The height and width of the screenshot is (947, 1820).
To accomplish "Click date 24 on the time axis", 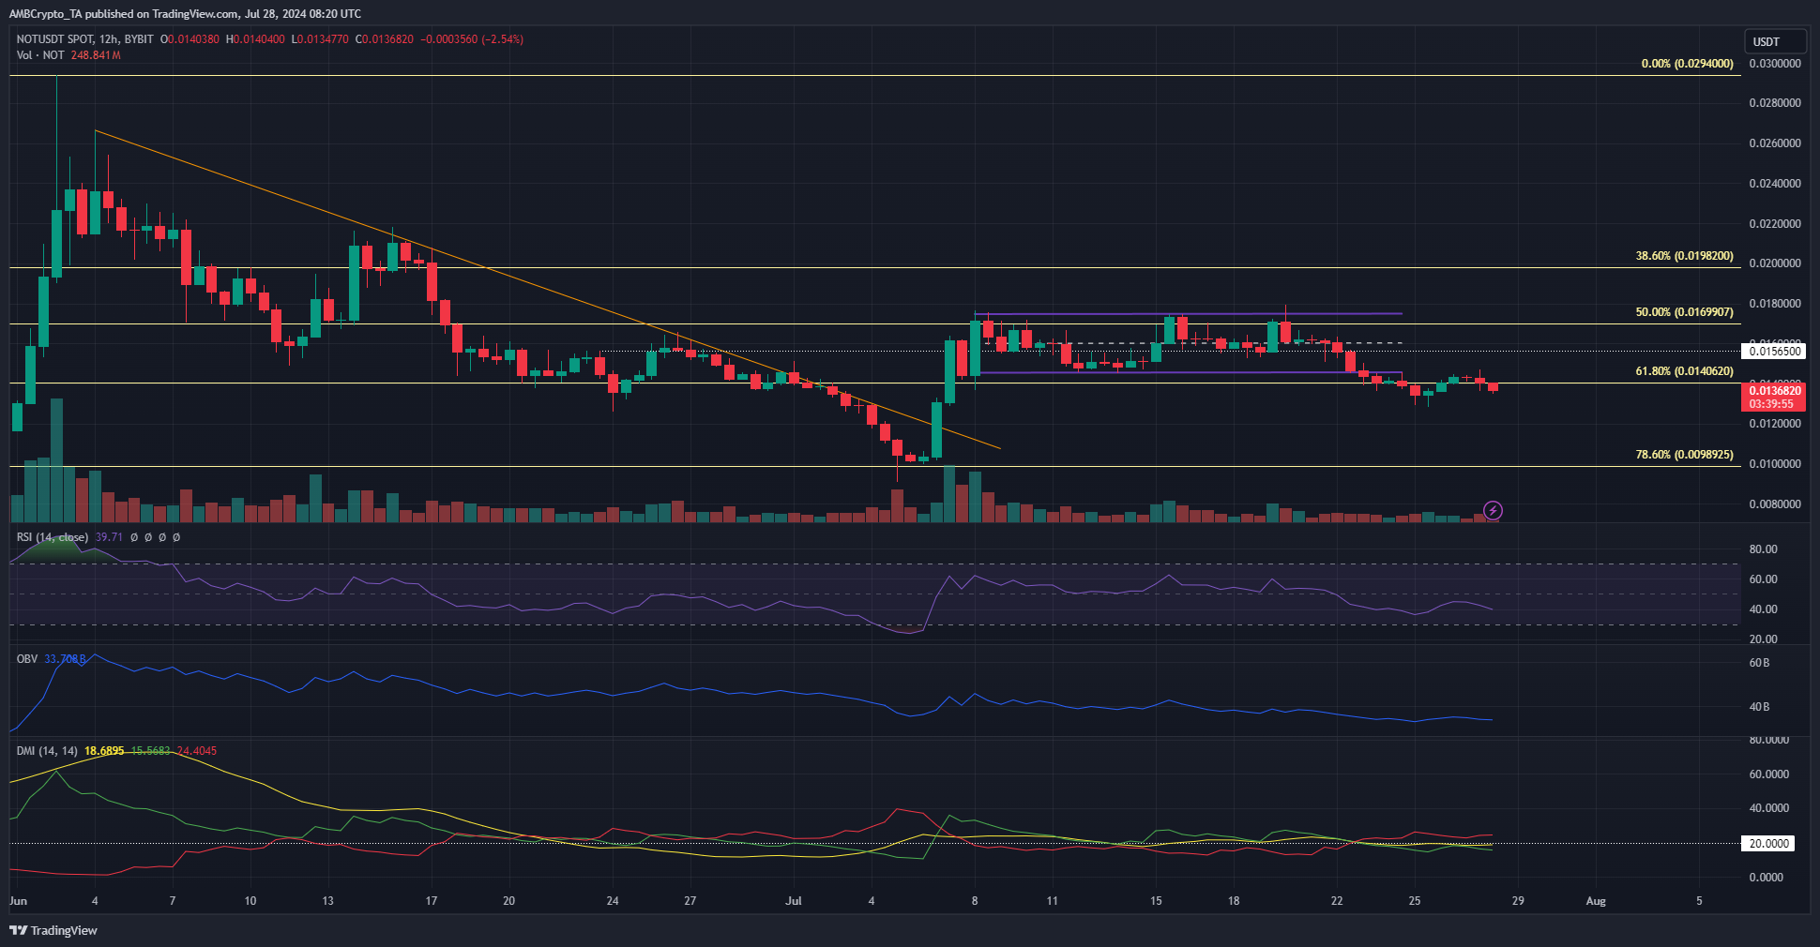I will click(613, 901).
